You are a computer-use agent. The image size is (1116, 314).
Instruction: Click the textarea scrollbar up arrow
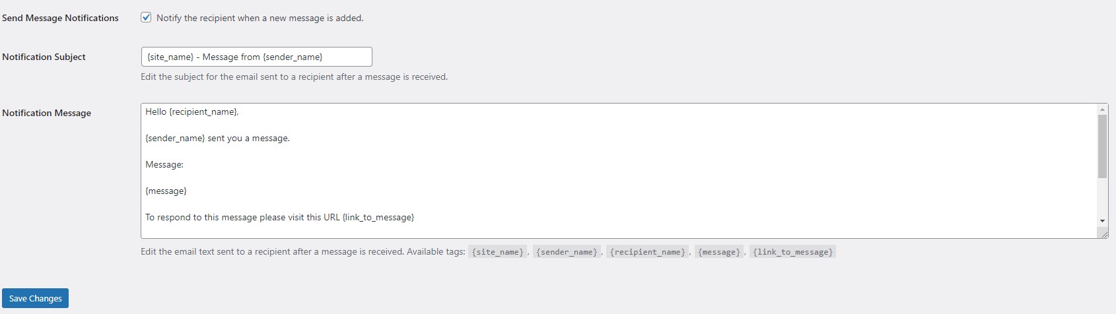pyautogui.click(x=1102, y=109)
